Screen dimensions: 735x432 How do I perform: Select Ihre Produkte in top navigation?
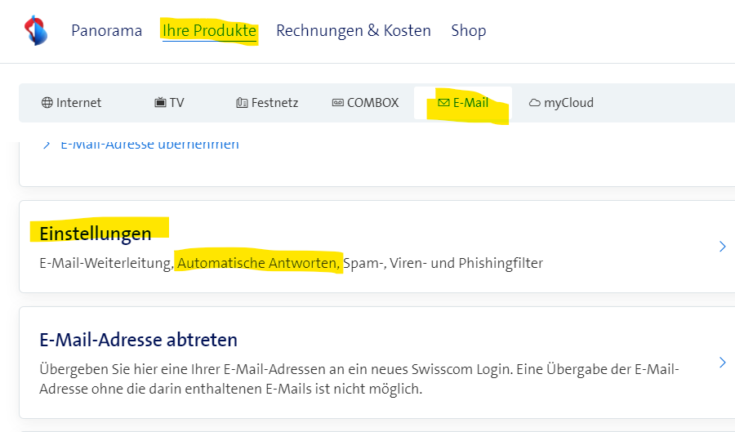click(x=209, y=31)
